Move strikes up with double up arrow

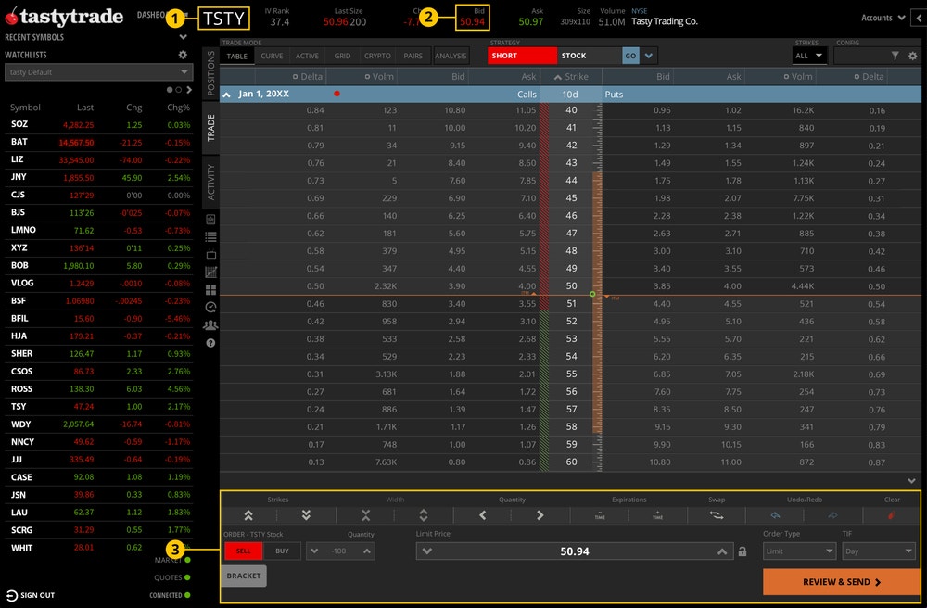pyautogui.click(x=248, y=515)
